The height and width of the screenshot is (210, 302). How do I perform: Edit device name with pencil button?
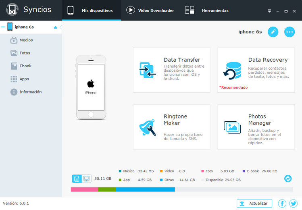[x=273, y=32]
